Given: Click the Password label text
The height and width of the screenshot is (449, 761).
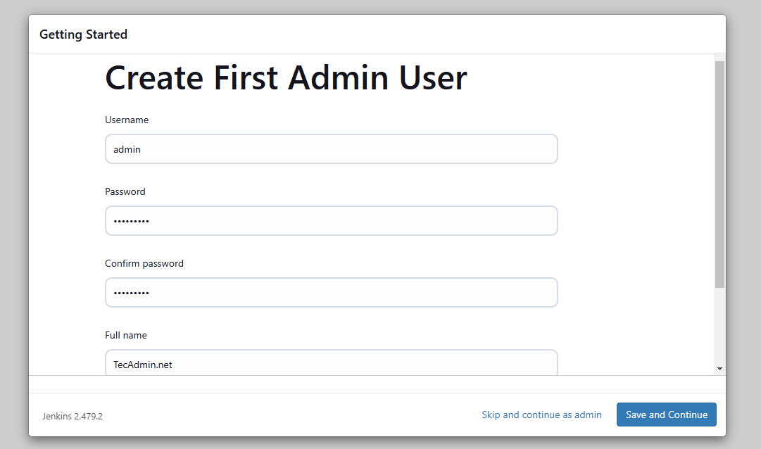Looking at the screenshot, I should pos(125,192).
